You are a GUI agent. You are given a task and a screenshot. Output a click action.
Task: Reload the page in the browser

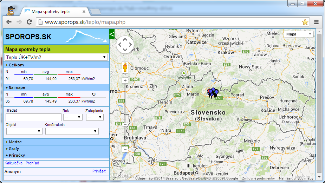(x=30, y=22)
